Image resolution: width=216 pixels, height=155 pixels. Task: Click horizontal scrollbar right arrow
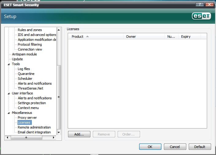53,137
